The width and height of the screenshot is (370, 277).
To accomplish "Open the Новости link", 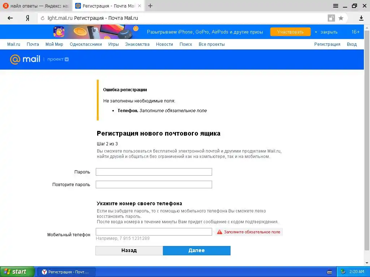I will coord(164,44).
